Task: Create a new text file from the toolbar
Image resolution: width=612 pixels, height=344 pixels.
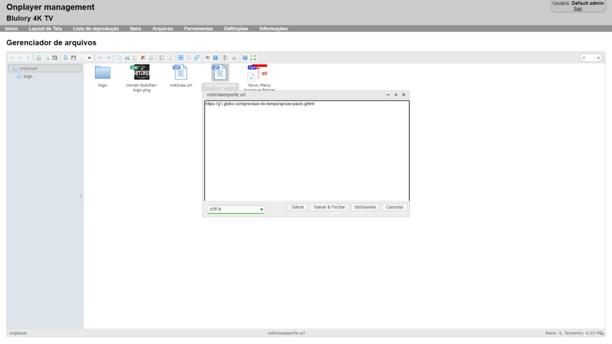Action: (47, 58)
